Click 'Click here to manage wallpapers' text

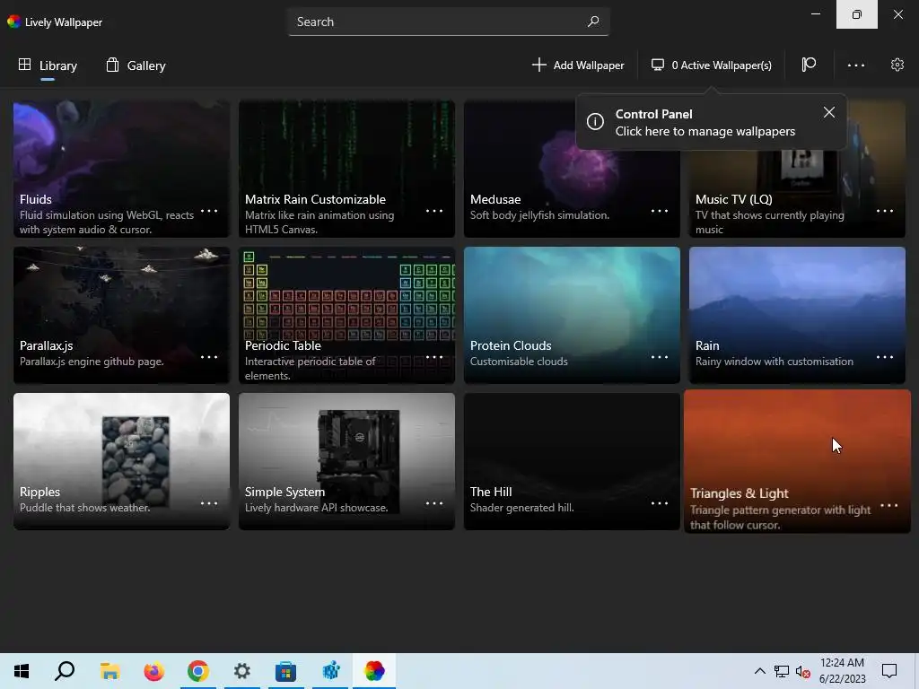[x=705, y=131]
